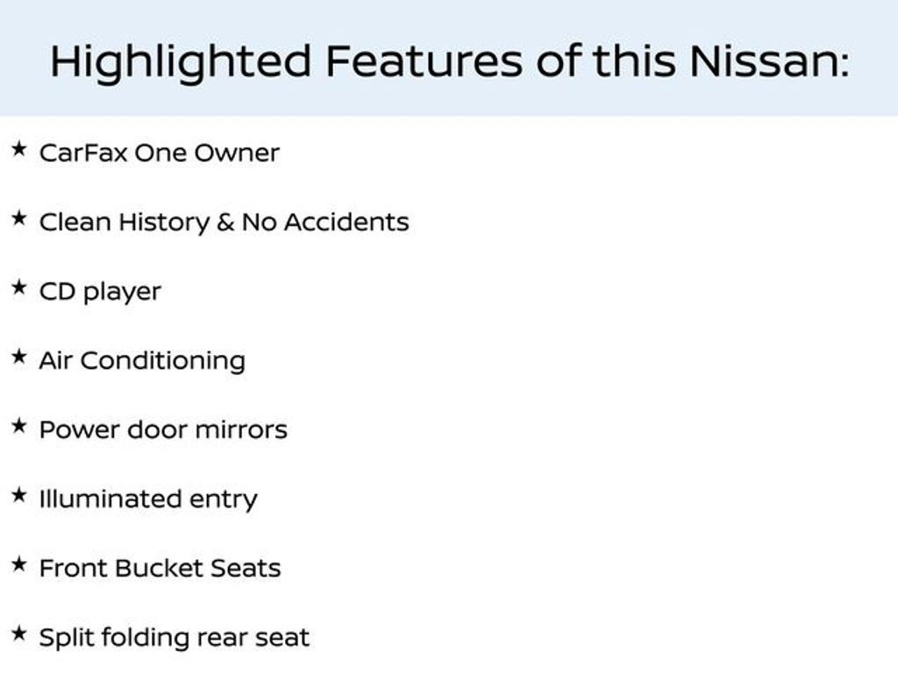Viewport: 898px width, 673px height.
Task: Select the Clean History & No Accidents text
Action: coord(224,223)
